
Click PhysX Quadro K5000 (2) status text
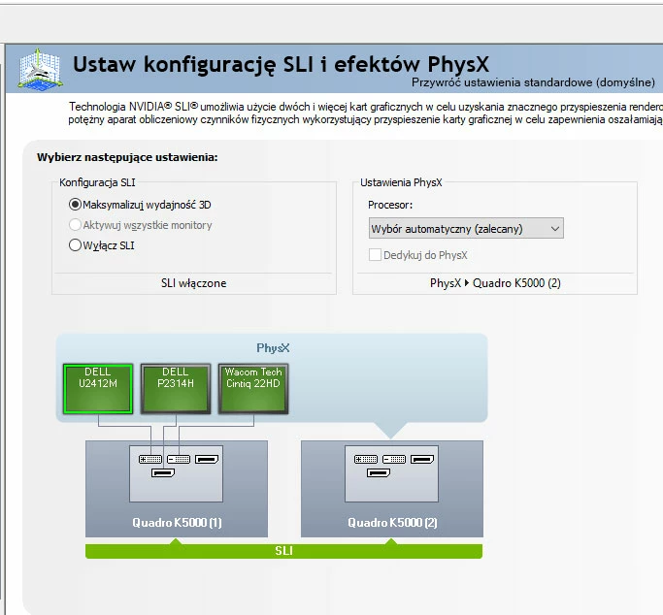495,283
